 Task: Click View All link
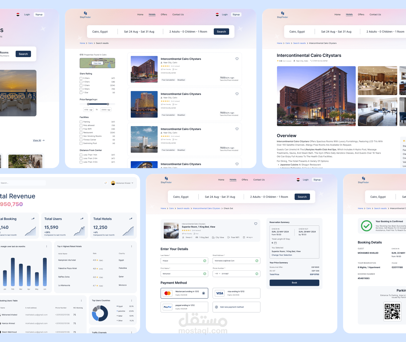pyautogui.click(x=37, y=140)
